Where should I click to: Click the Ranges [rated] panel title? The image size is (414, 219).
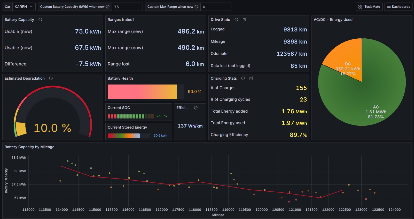(x=121, y=20)
